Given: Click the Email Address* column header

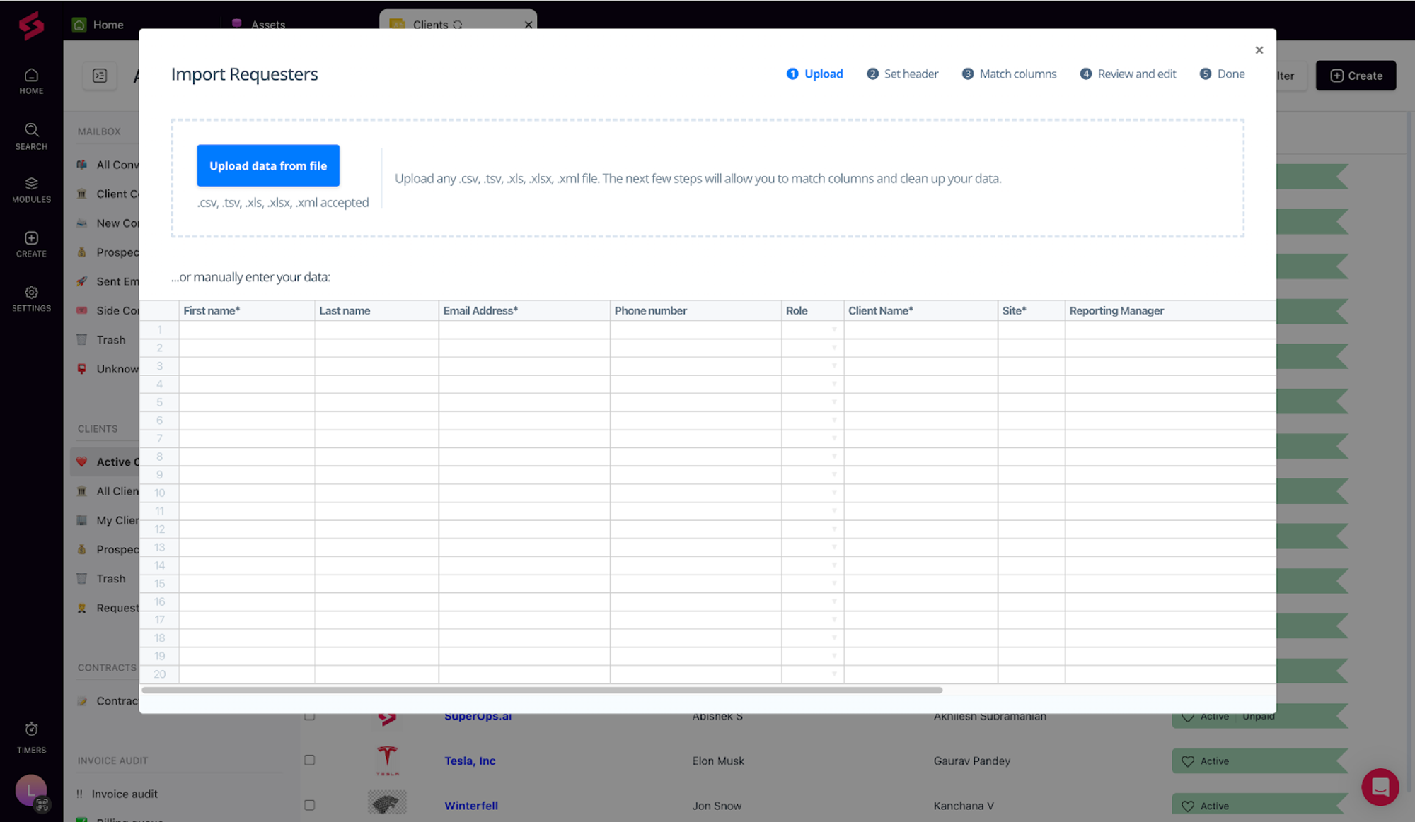Looking at the screenshot, I should pos(524,311).
